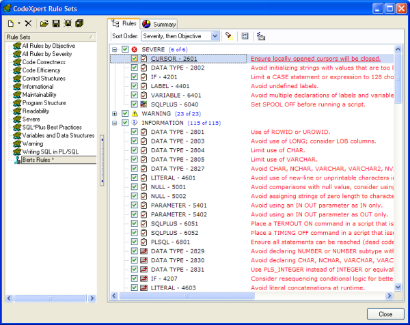This screenshot has width=410, height=325.
Task: Click the Program Structure toad icon
Action: (x=17, y=103)
